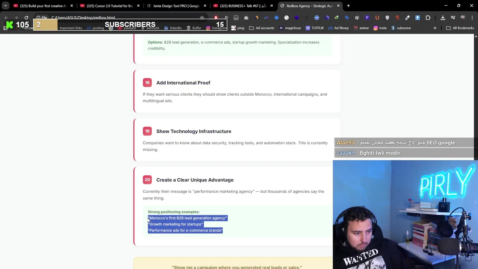This screenshot has height=269, width=478.
Task: Open the ping bookmark
Action: 237,28
